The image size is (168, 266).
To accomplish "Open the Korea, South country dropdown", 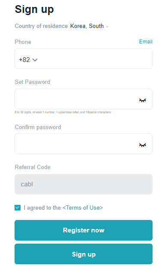I will 89,26.
